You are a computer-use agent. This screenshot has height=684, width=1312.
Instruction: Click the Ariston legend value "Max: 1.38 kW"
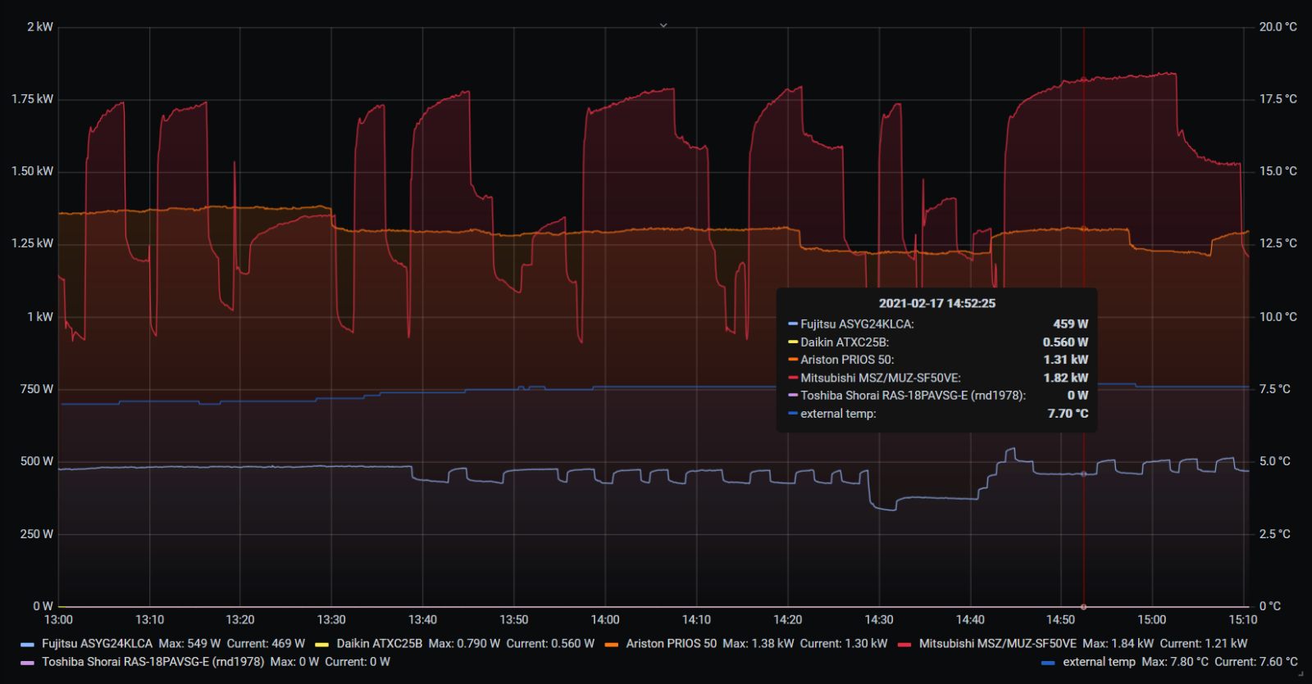point(758,644)
